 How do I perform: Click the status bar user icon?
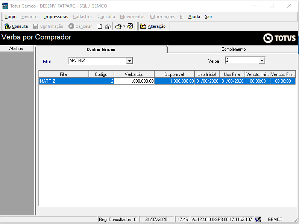point(258,219)
